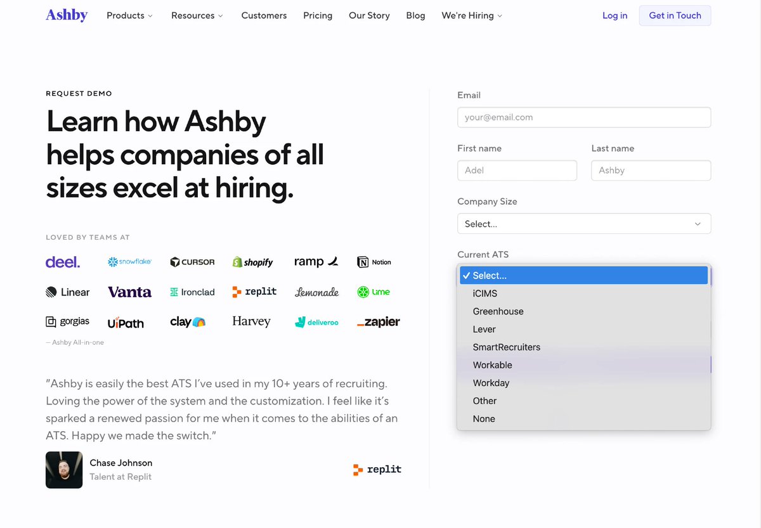761x528 pixels.
Task: Click the Ironclad logo
Action: click(192, 292)
